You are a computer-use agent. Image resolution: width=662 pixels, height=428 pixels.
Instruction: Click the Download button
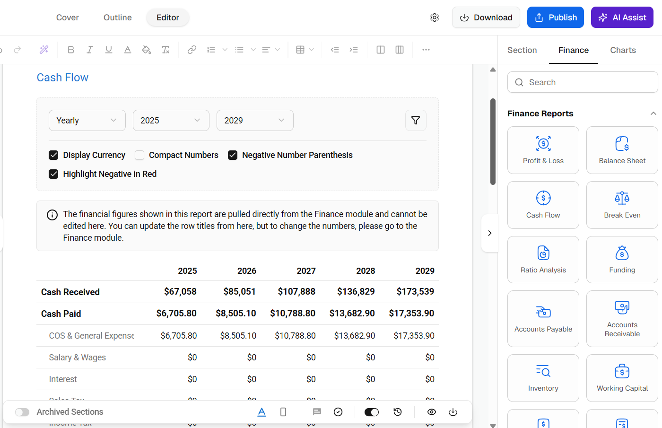486,17
